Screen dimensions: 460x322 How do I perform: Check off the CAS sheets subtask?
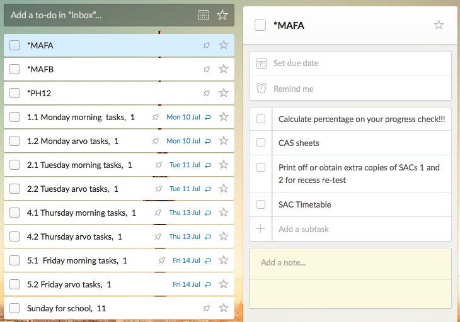click(261, 143)
